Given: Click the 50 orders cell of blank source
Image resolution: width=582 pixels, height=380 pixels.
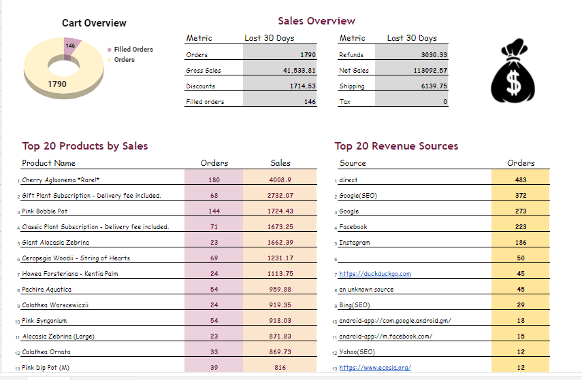Looking at the screenshot, I should [520, 255].
